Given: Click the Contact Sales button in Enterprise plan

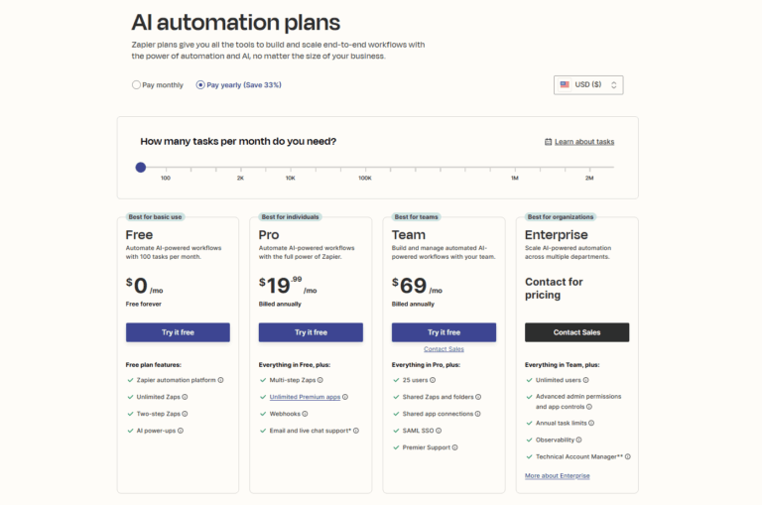Looking at the screenshot, I should tap(576, 332).
